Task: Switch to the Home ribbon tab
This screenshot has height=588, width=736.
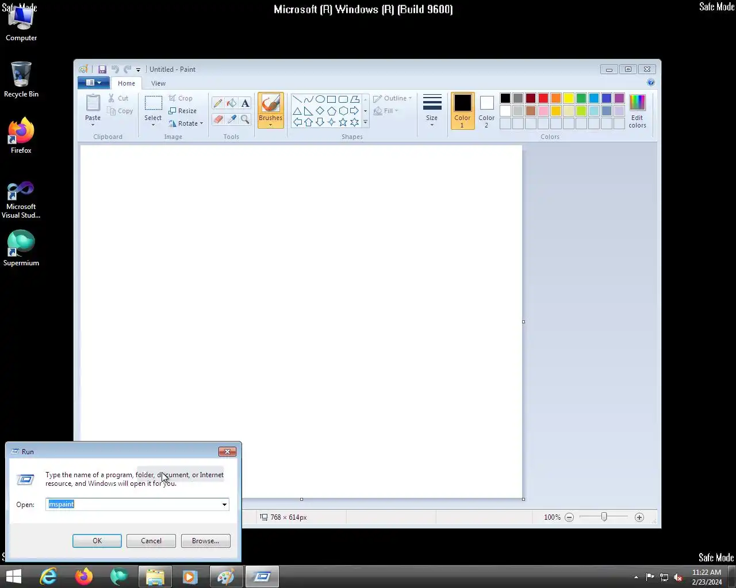Action: 126,83
